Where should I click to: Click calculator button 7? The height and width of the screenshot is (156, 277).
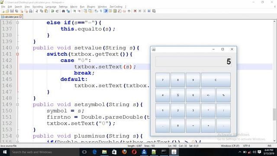pyautogui.click(x=163, y=80)
